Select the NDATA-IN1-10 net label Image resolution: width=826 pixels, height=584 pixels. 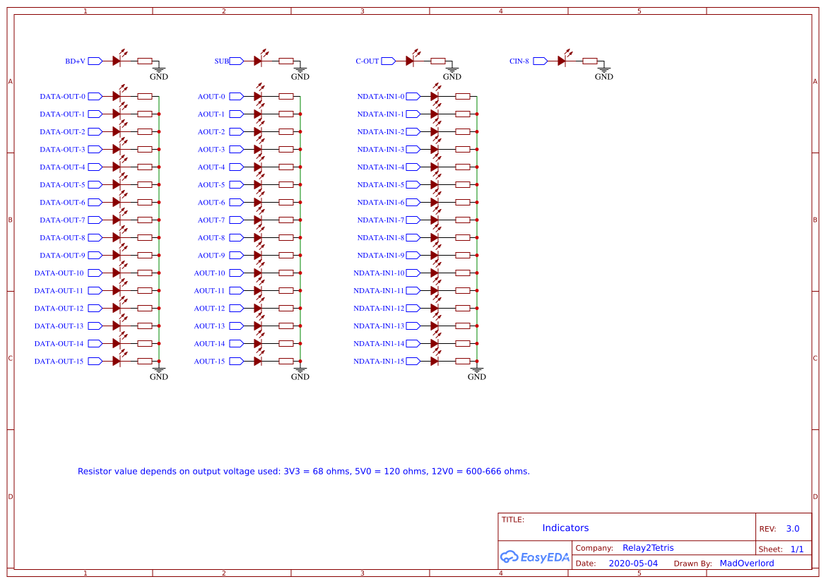380,273
